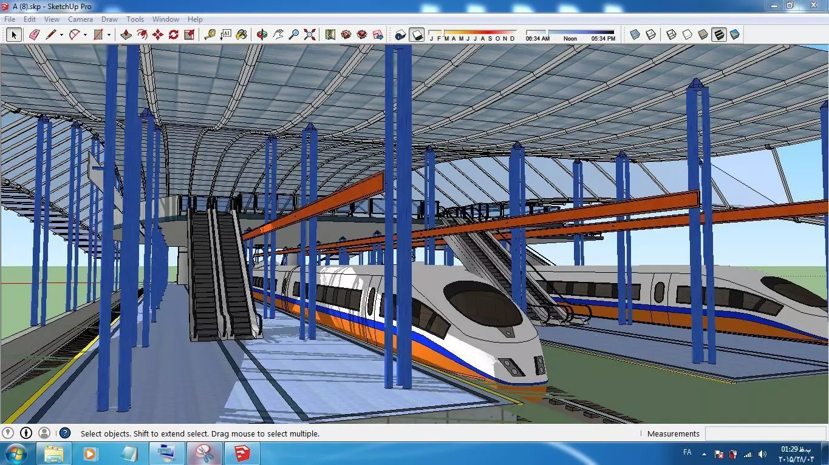Switch to Wireframe style
This screenshot has height=465, width=829.
672,35
